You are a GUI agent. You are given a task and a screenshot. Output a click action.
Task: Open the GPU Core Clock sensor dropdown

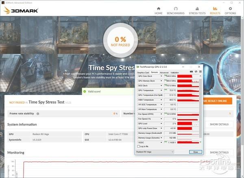(161, 76)
